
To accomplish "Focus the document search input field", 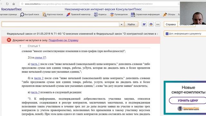I will click(x=60, y=24).
